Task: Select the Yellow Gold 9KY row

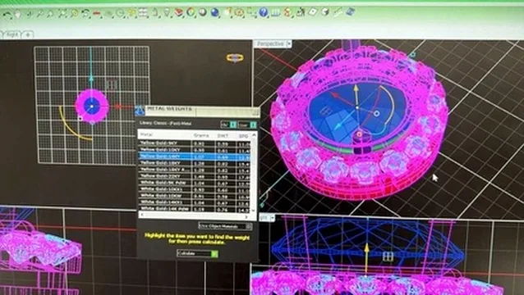Action: pos(194,143)
